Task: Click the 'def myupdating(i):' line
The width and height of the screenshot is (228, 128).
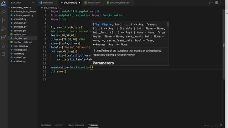Action: click(65, 51)
